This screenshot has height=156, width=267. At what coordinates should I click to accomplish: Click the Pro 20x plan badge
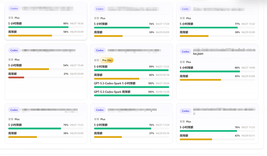[x=107, y=60]
